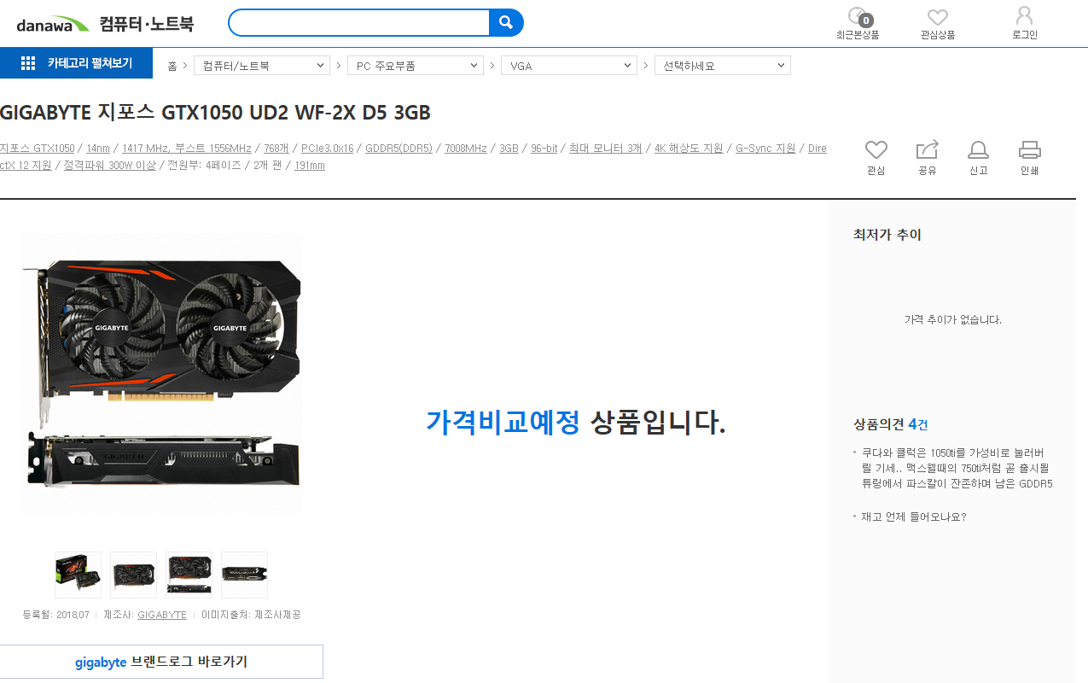Image resolution: width=1088 pixels, height=683 pixels.
Task: Open the 선택하세요 breadcrumb dropdown
Action: 723,66
